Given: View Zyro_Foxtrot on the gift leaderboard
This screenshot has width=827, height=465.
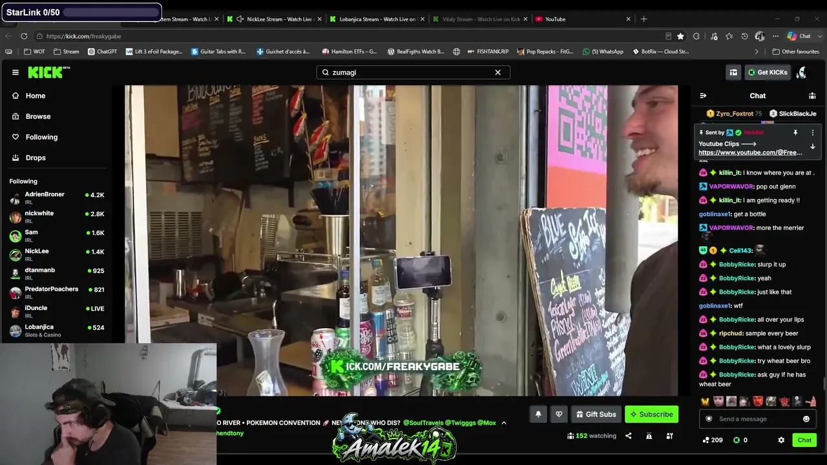Looking at the screenshot, I should coord(735,114).
